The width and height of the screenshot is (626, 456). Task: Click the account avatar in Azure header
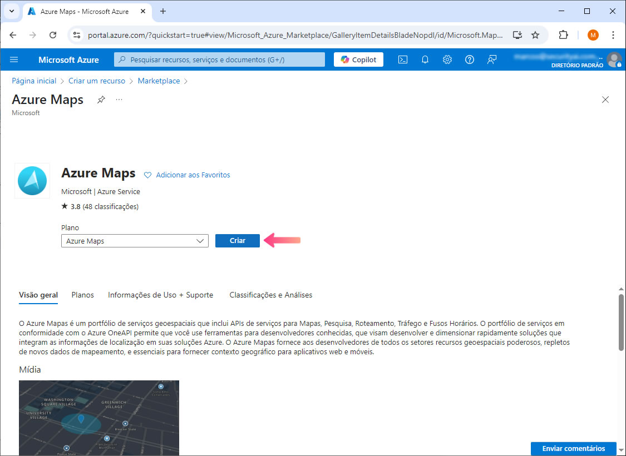614,60
